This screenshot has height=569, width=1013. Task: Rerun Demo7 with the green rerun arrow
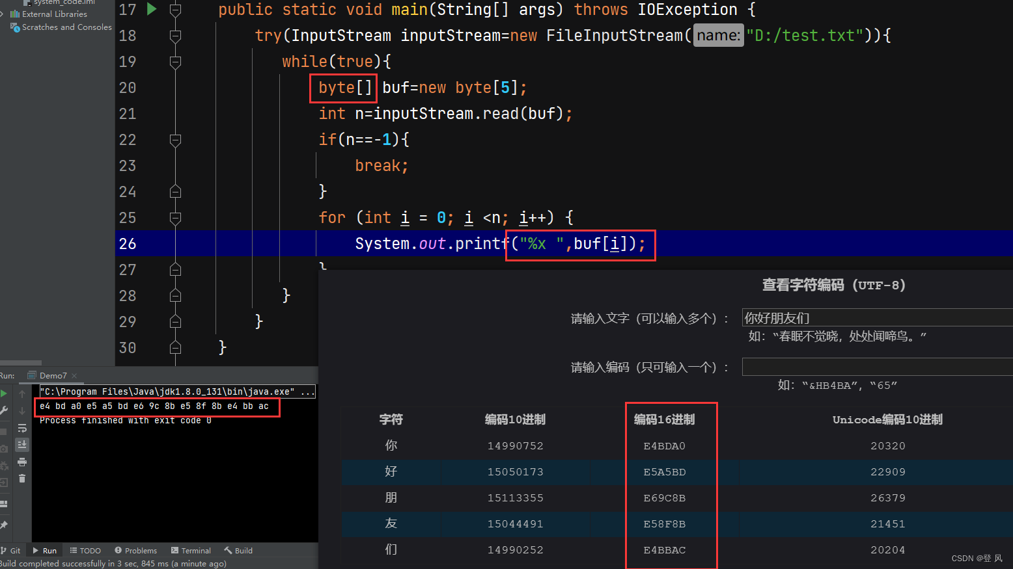[x=4, y=393]
